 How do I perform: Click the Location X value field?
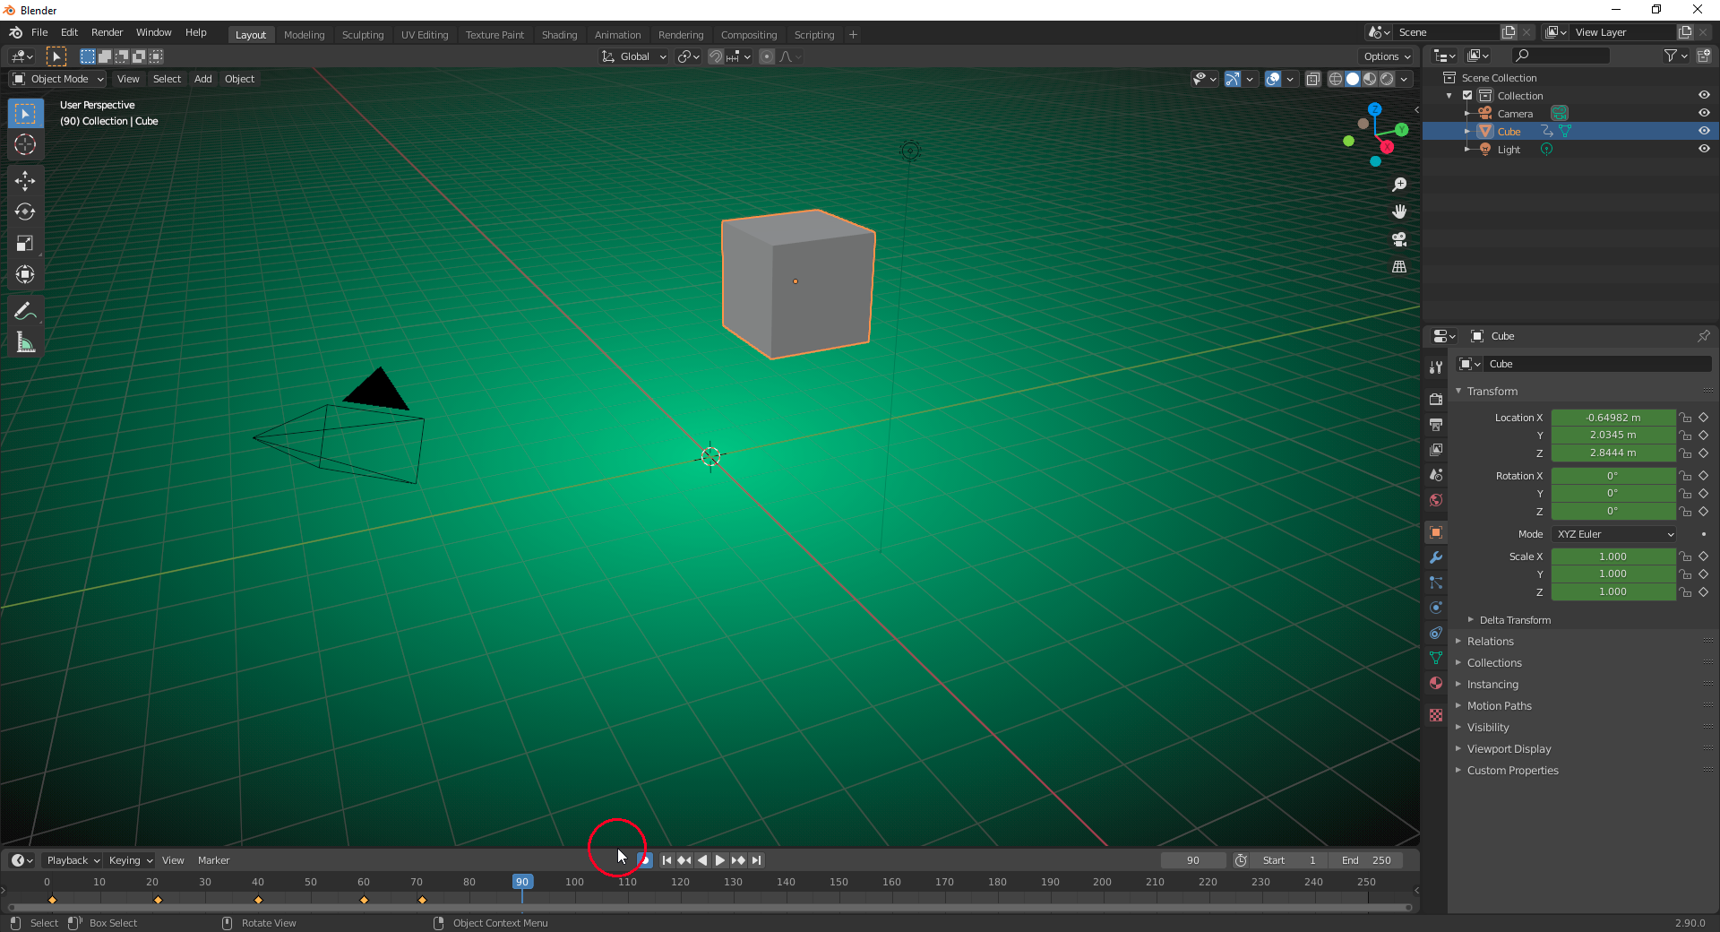[1612, 417]
